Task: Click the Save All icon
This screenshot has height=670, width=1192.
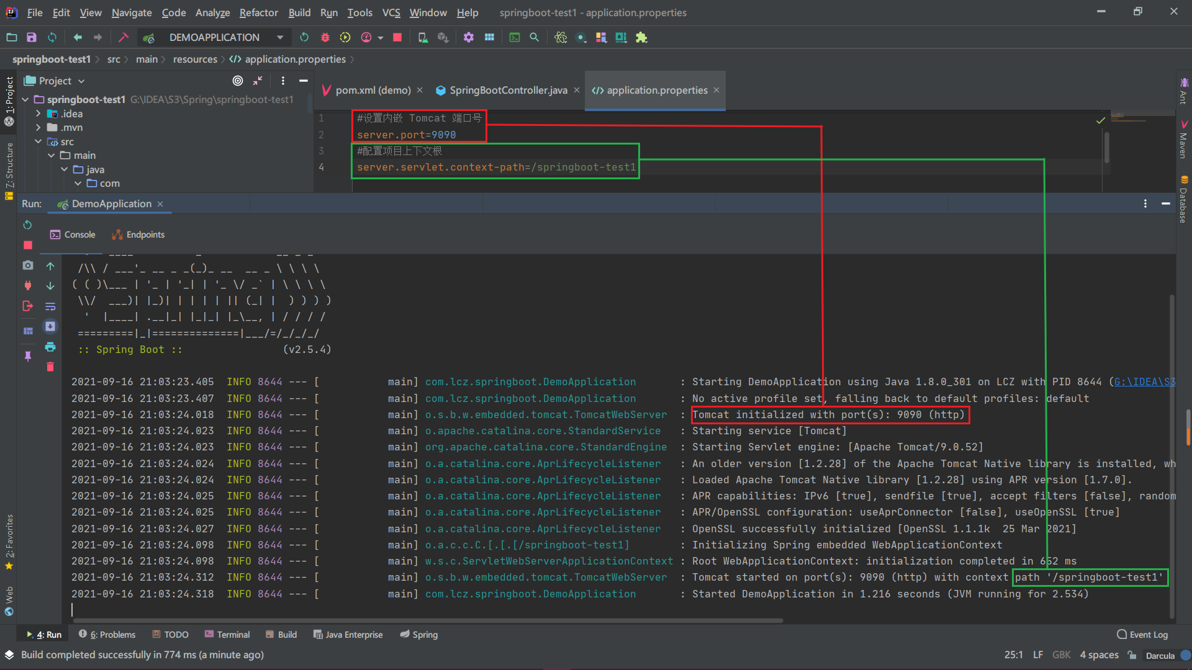Action: pos(32,37)
